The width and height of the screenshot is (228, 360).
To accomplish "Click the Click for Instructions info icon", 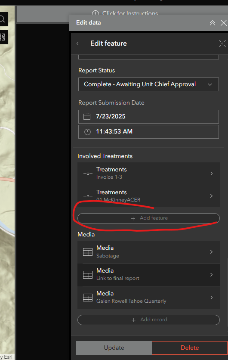I will [x=96, y=13].
